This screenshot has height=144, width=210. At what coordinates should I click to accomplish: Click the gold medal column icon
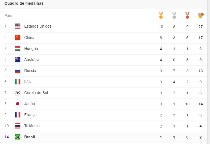pos(161,15)
